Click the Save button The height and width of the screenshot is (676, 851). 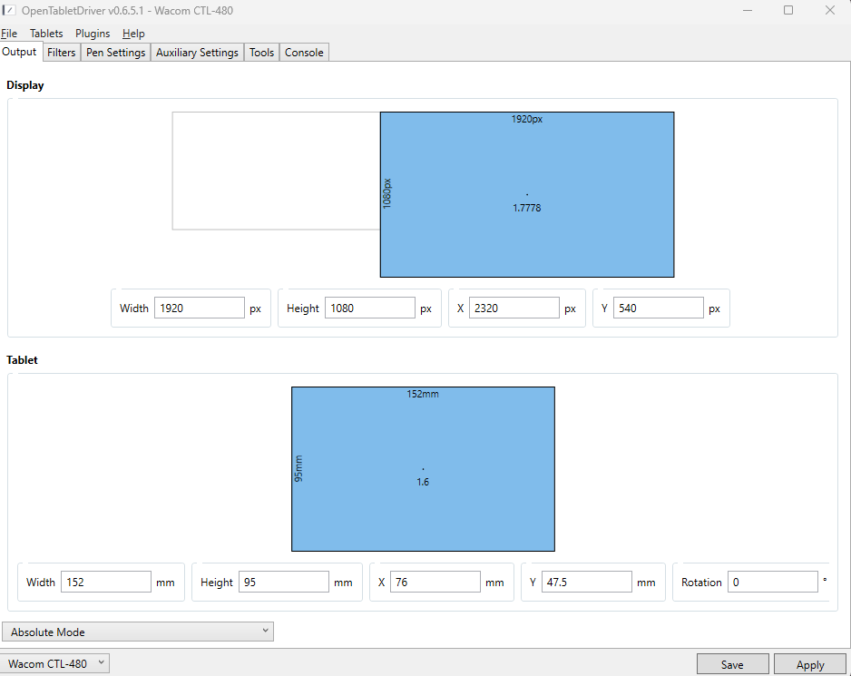732,664
